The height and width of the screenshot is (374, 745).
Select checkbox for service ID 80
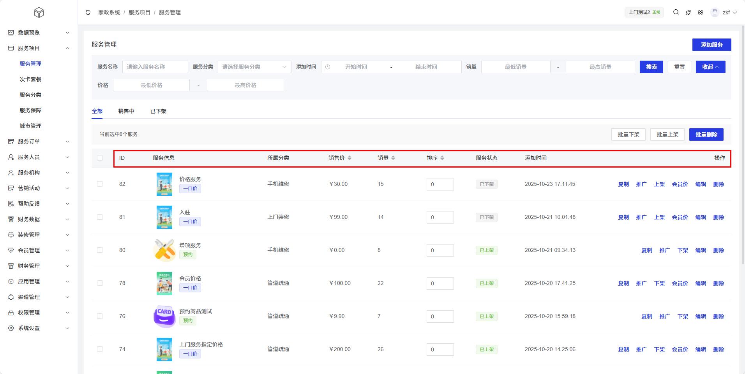pos(100,250)
